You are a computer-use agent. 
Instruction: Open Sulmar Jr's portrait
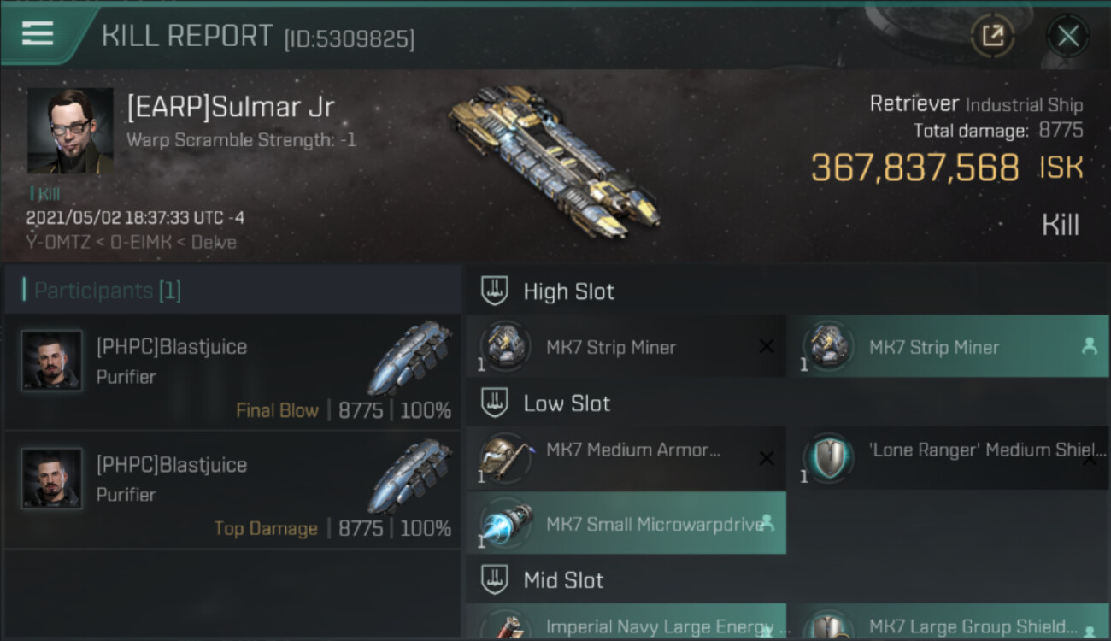tap(70, 131)
